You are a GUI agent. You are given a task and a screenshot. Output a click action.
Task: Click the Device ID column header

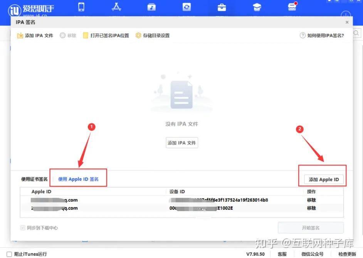(x=177, y=192)
